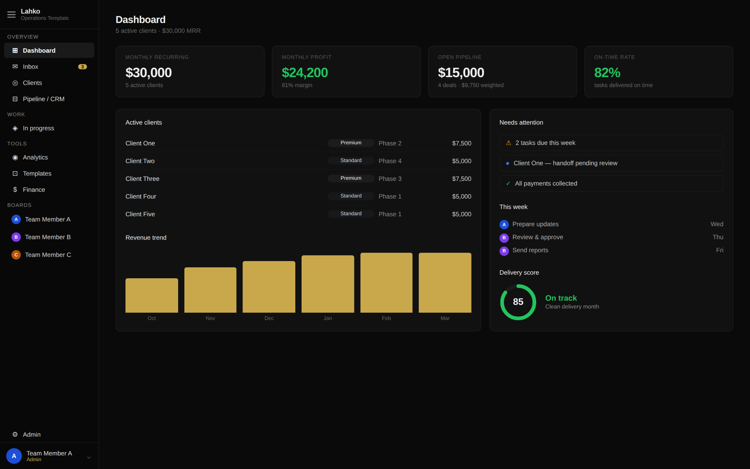Click Standard tag on Client Four
The height and width of the screenshot is (469, 750).
tap(351, 196)
